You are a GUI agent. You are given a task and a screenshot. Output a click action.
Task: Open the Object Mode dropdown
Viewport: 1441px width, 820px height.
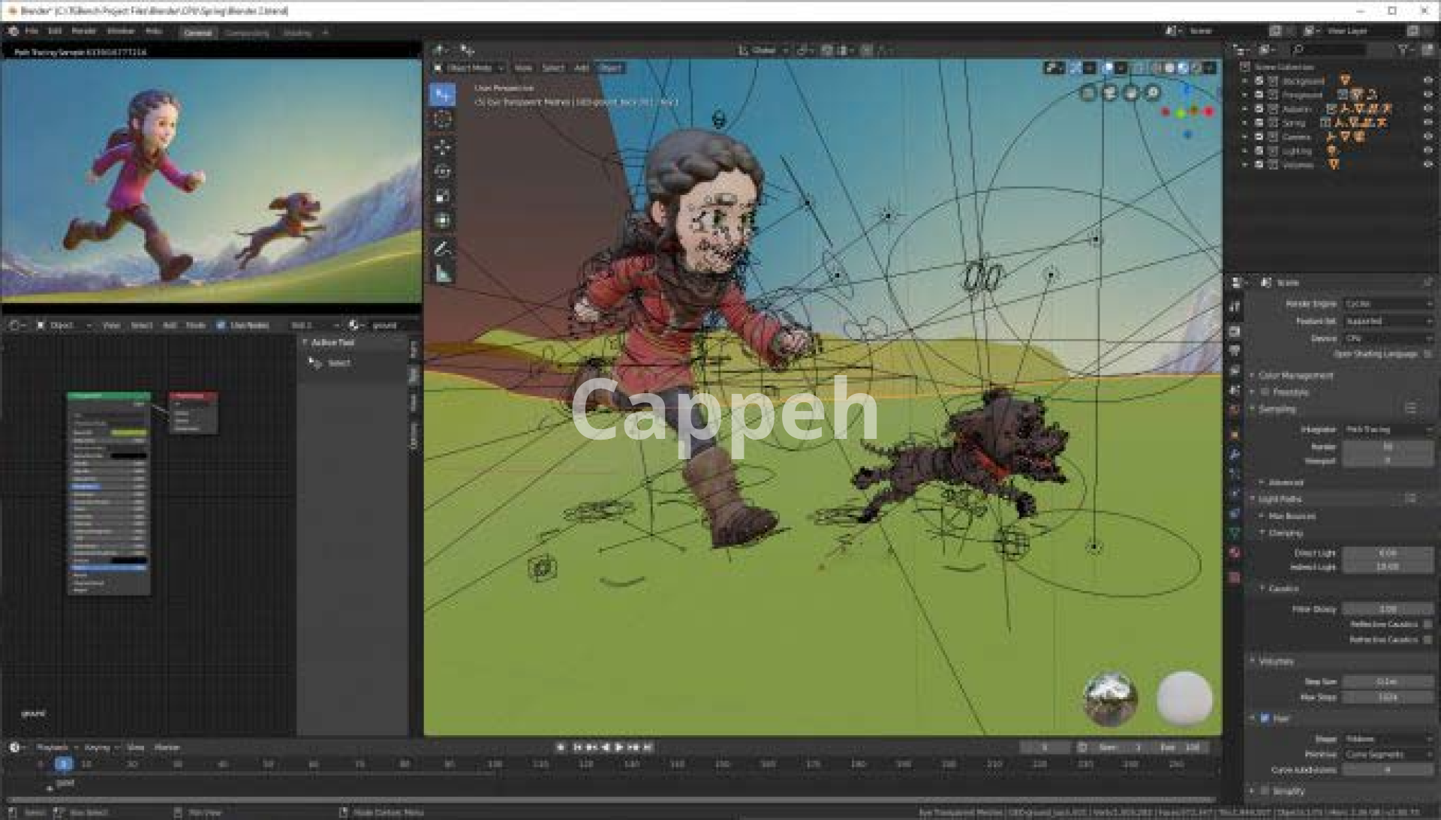[x=470, y=68]
